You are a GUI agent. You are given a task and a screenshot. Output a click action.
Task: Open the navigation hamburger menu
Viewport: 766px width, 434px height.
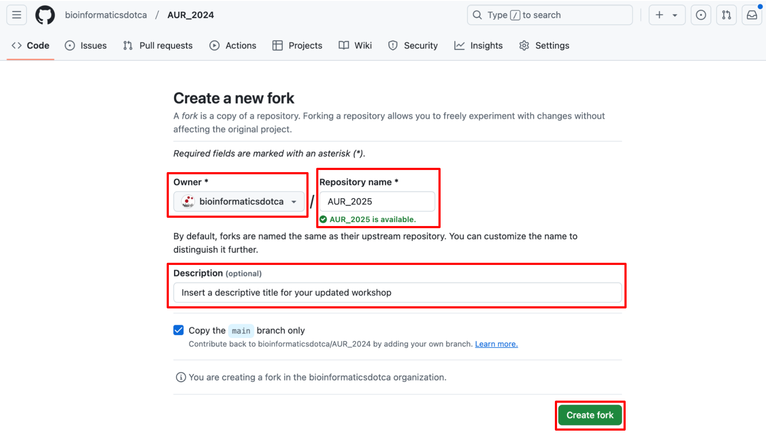[16, 15]
